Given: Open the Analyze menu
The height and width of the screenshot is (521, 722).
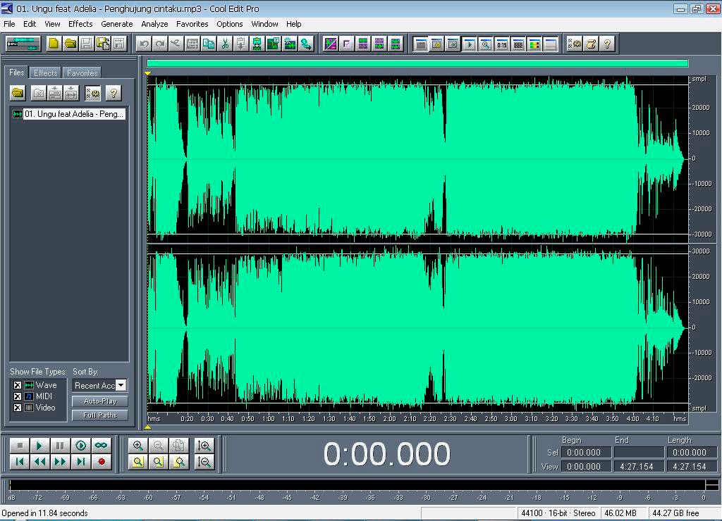Looking at the screenshot, I should (x=154, y=24).
